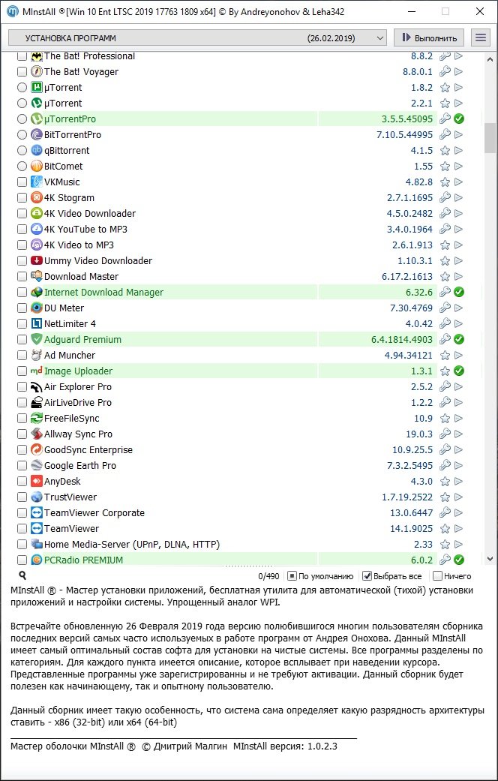This screenshot has width=498, height=781.
Task: Enable the Выбрать все checkbox
Action: [x=367, y=576]
